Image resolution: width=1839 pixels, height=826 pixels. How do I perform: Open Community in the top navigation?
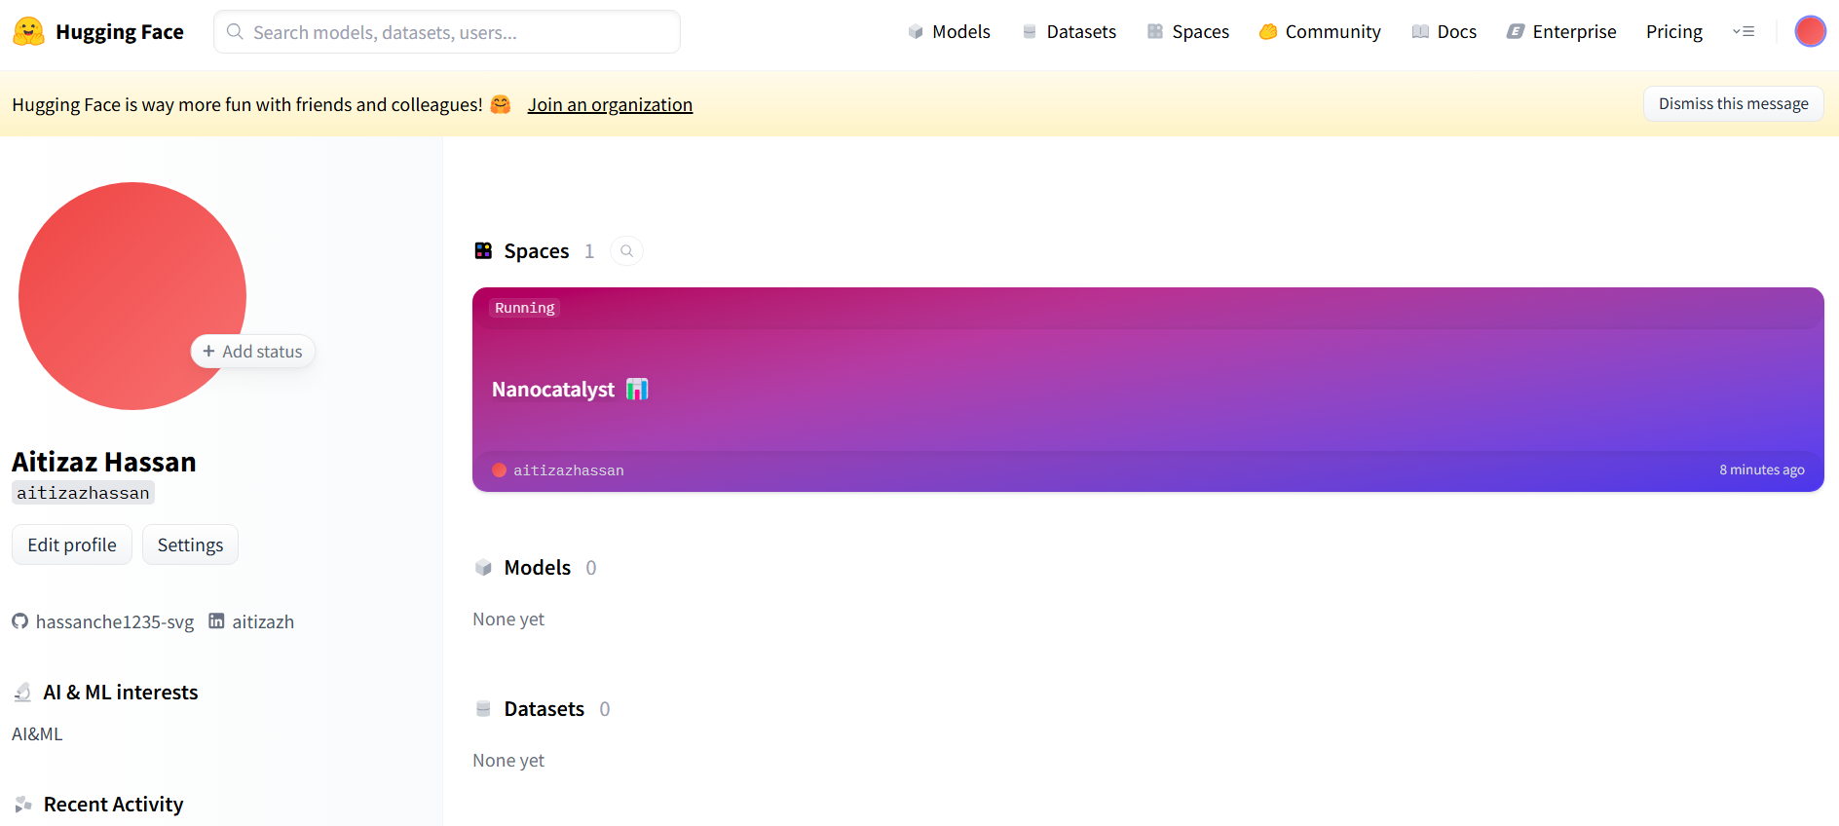1320,32
